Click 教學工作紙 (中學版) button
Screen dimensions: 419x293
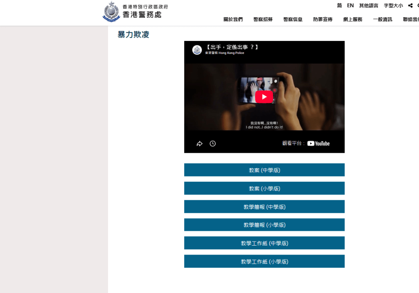click(x=264, y=243)
